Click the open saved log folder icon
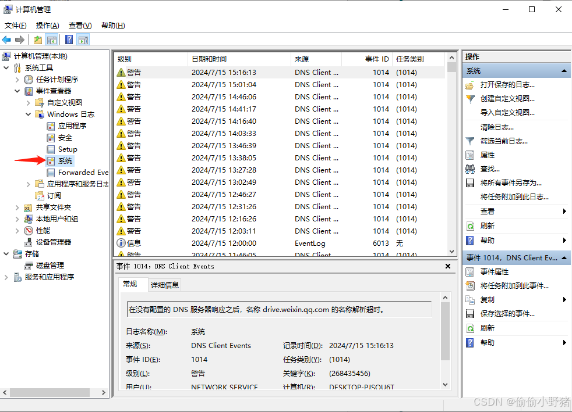 [470, 85]
